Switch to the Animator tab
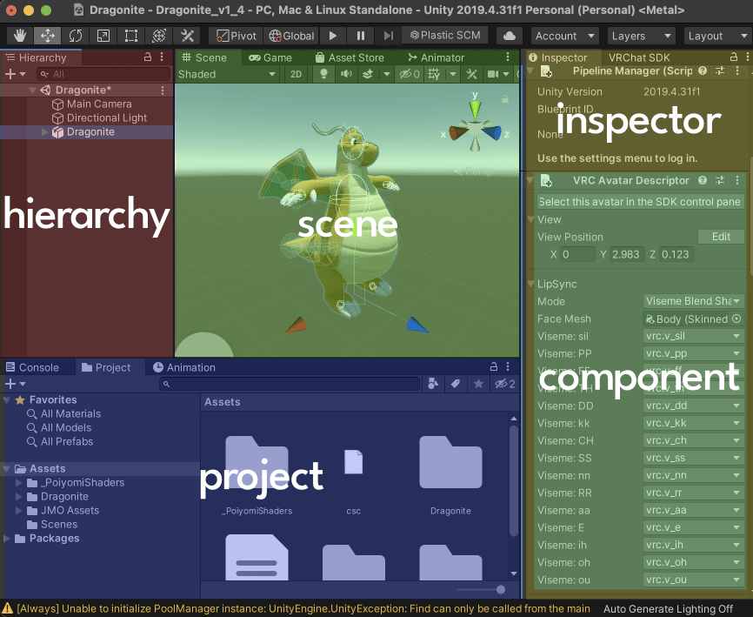 point(436,57)
